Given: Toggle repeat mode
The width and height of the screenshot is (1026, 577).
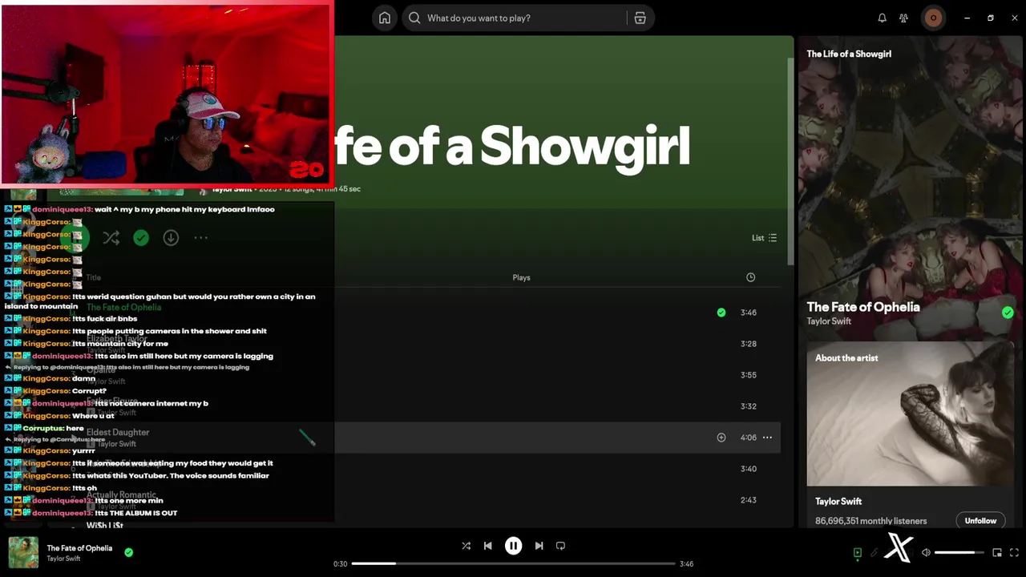Looking at the screenshot, I should 560,546.
